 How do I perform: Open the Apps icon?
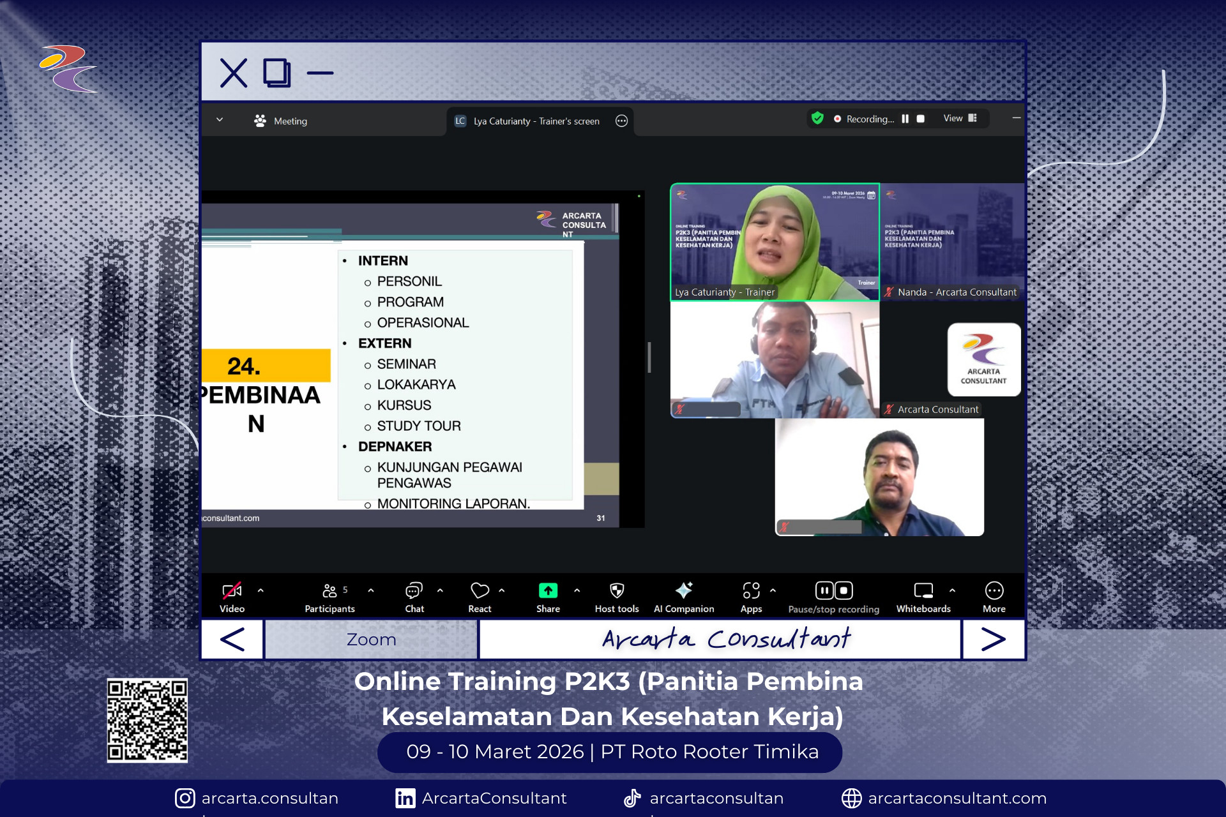click(x=751, y=591)
